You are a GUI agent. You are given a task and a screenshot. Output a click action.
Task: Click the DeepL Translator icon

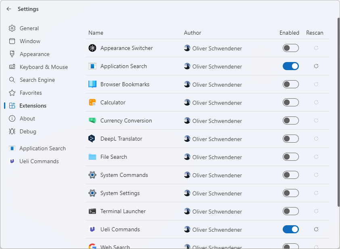(x=92, y=139)
